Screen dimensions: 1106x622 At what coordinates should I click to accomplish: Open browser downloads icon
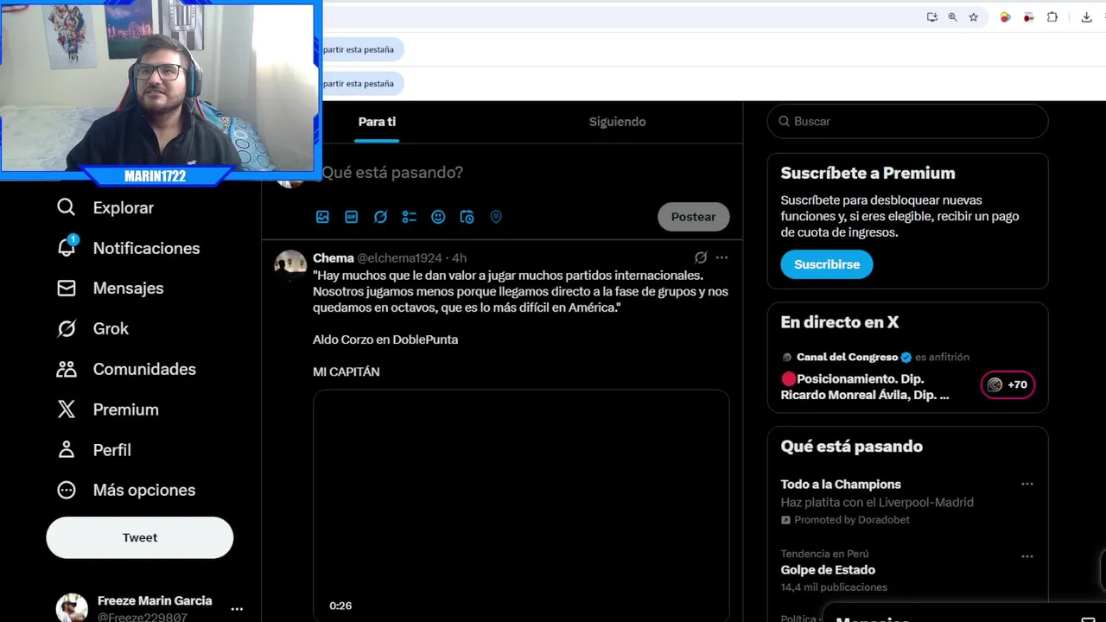(1086, 16)
